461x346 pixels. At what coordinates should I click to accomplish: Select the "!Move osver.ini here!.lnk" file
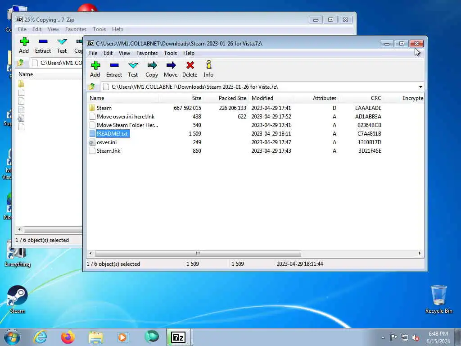point(126,117)
